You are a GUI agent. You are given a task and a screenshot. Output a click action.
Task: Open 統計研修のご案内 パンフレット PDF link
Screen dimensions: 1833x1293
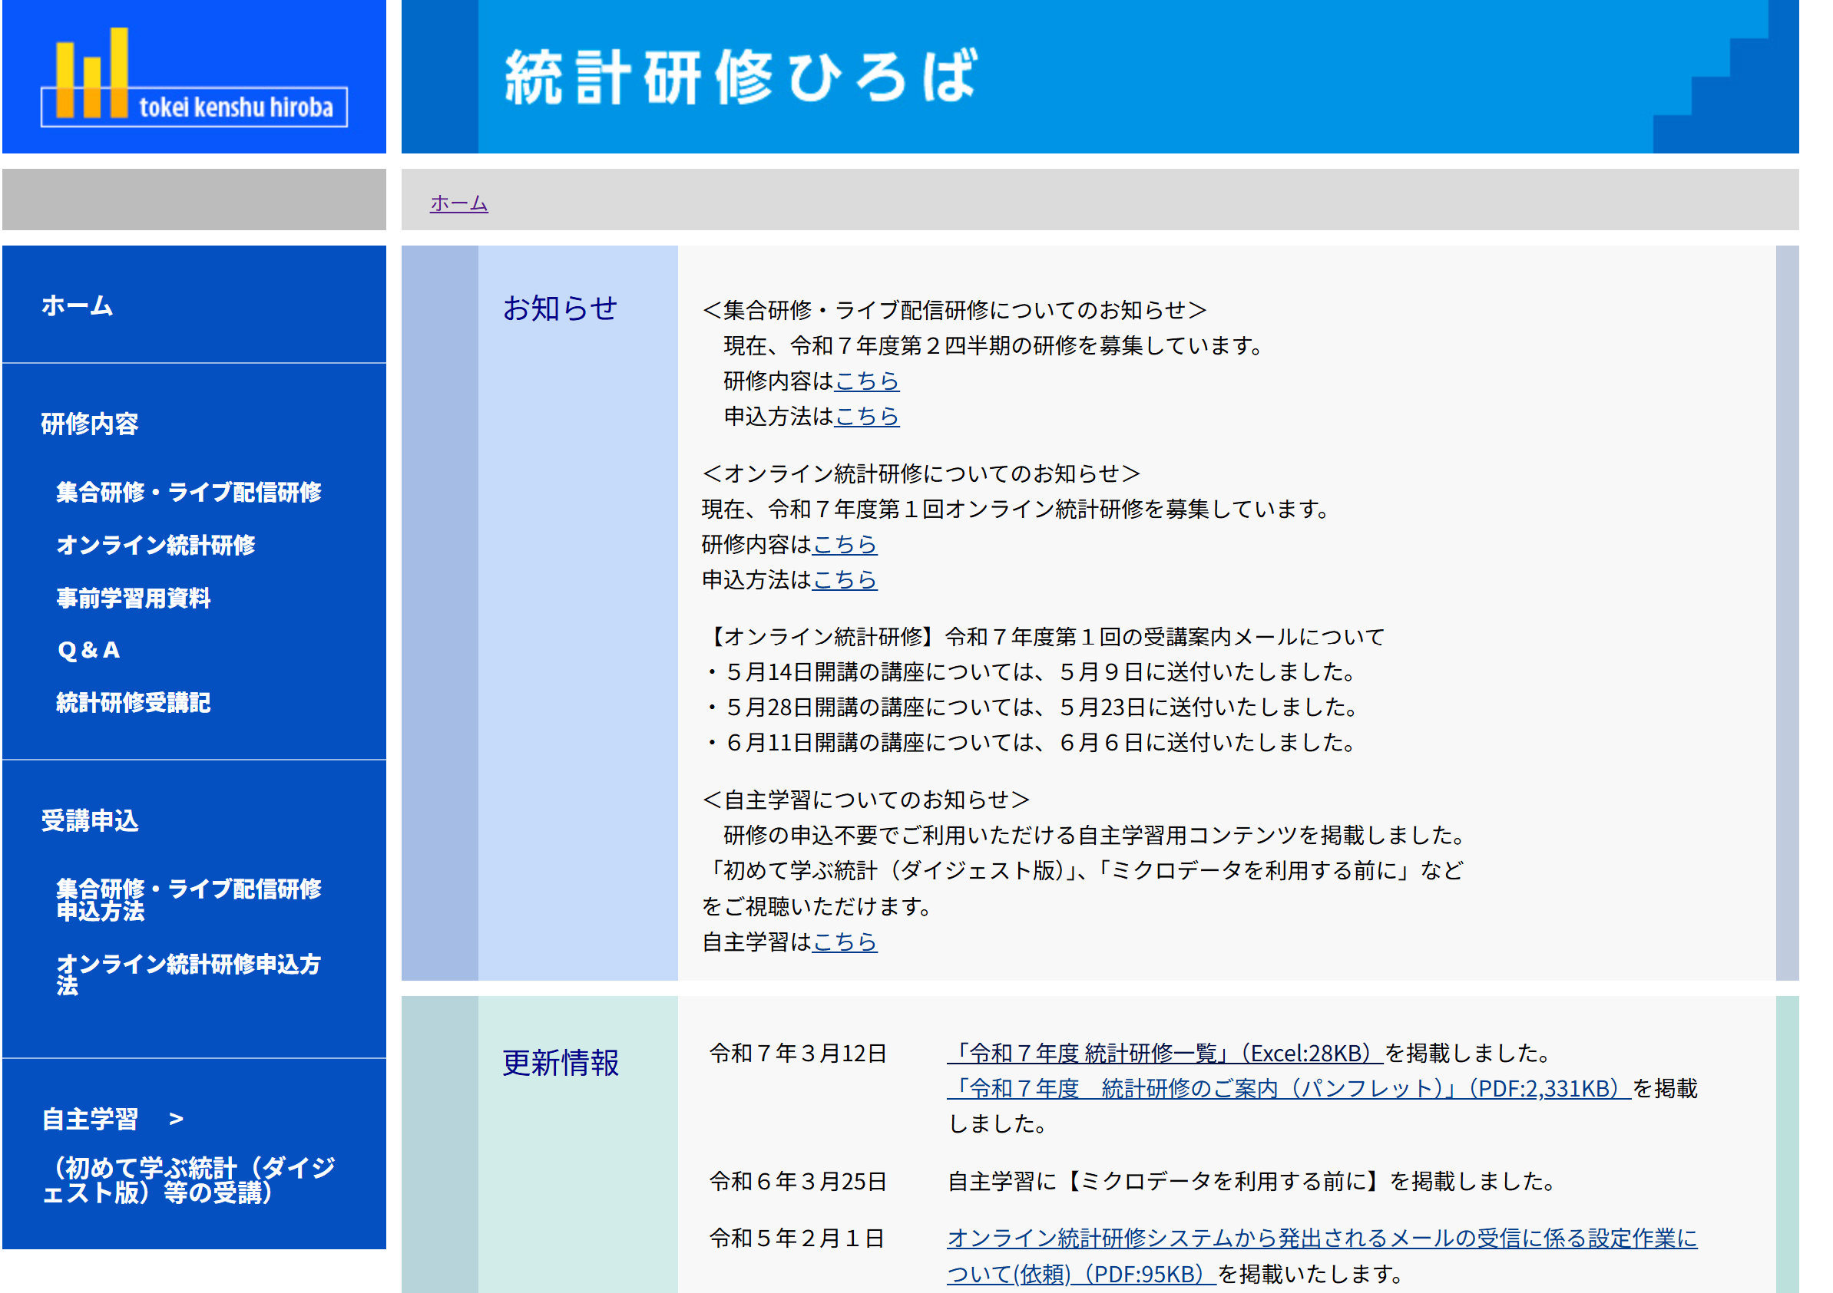(1288, 1089)
